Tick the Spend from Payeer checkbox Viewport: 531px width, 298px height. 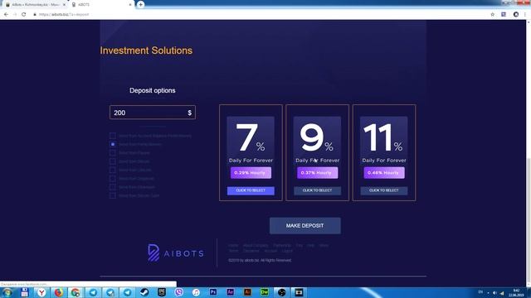point(113,152)
